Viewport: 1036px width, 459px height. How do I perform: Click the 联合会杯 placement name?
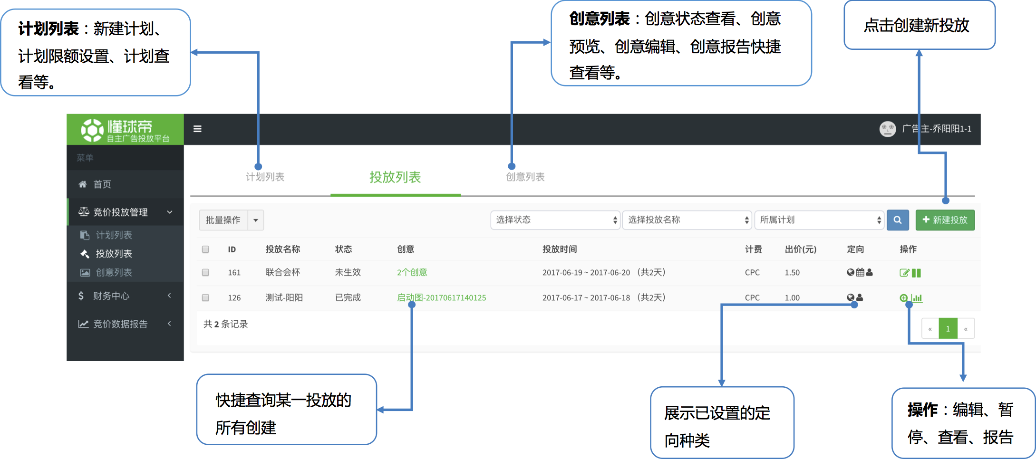[283, 272]
